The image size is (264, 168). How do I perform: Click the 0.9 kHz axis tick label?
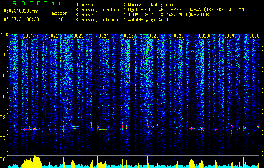[4, 97]
